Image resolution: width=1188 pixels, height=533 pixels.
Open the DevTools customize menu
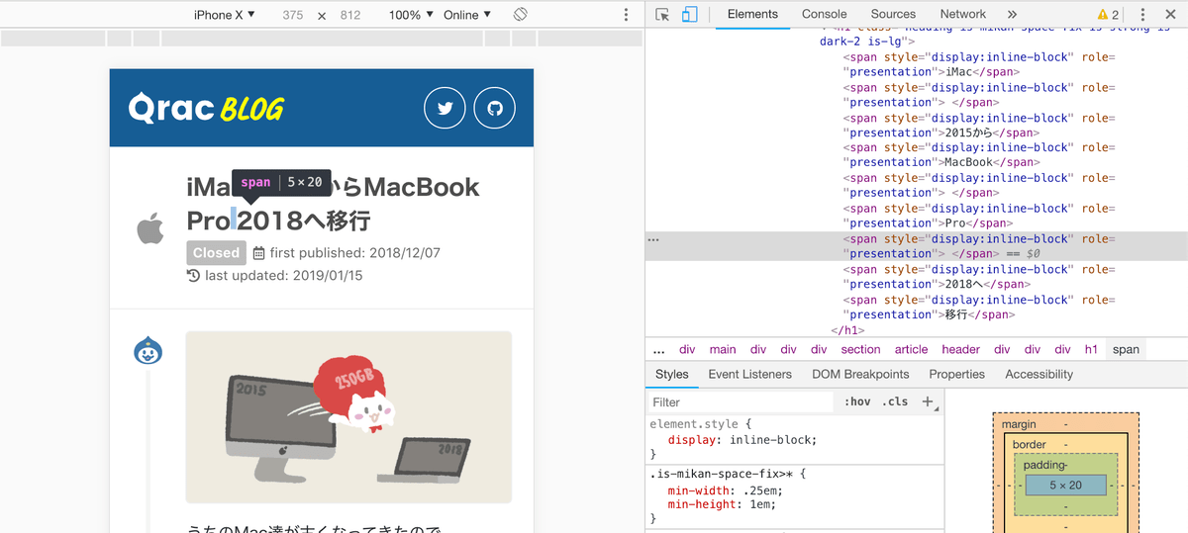coord(1143,15)
